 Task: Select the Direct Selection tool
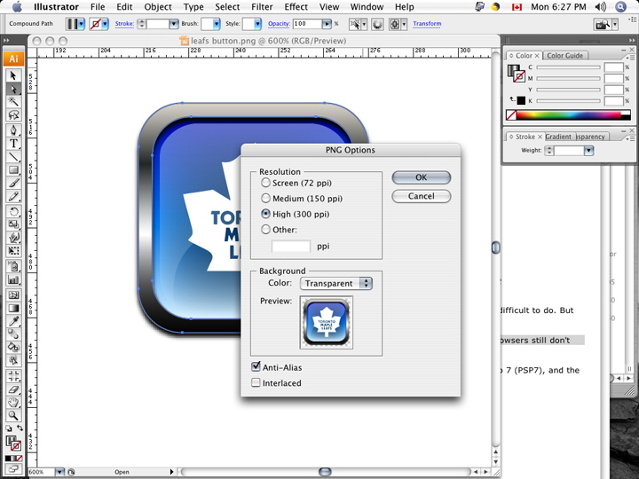click(13, 90)
